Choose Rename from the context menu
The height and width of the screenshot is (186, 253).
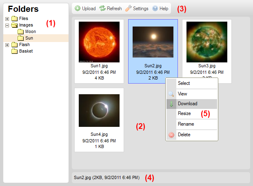pos(186,124)
